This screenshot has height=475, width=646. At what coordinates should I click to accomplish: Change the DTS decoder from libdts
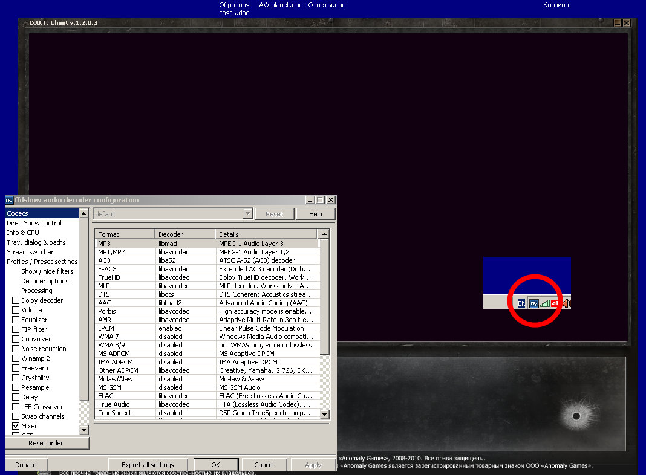tap(185, 294)
